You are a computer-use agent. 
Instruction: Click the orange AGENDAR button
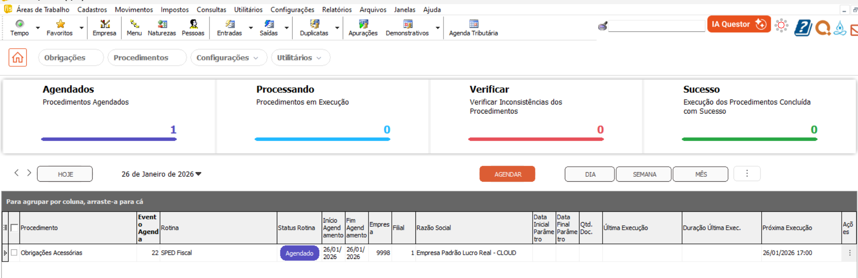pyautogui.click(x=507, y=174)
